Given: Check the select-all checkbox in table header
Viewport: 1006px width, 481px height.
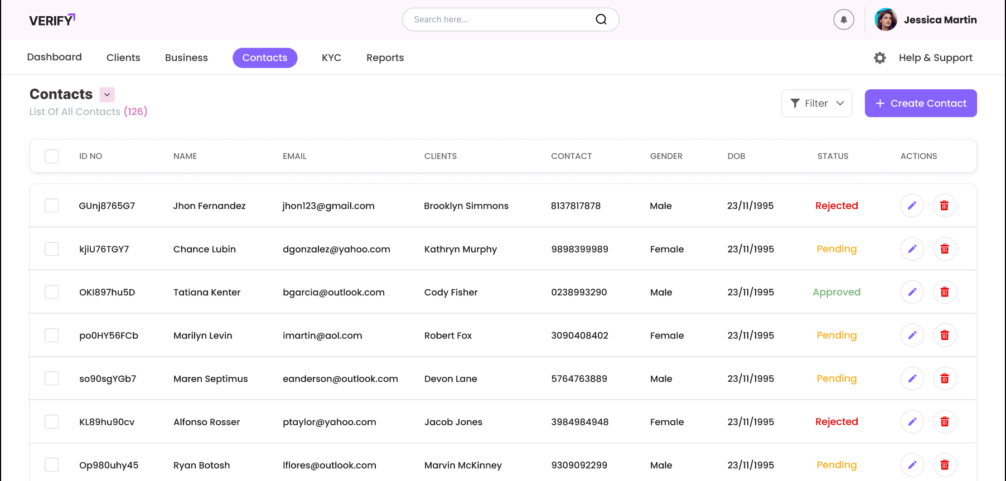Looking at the screenshot, I should coord(52,156).
